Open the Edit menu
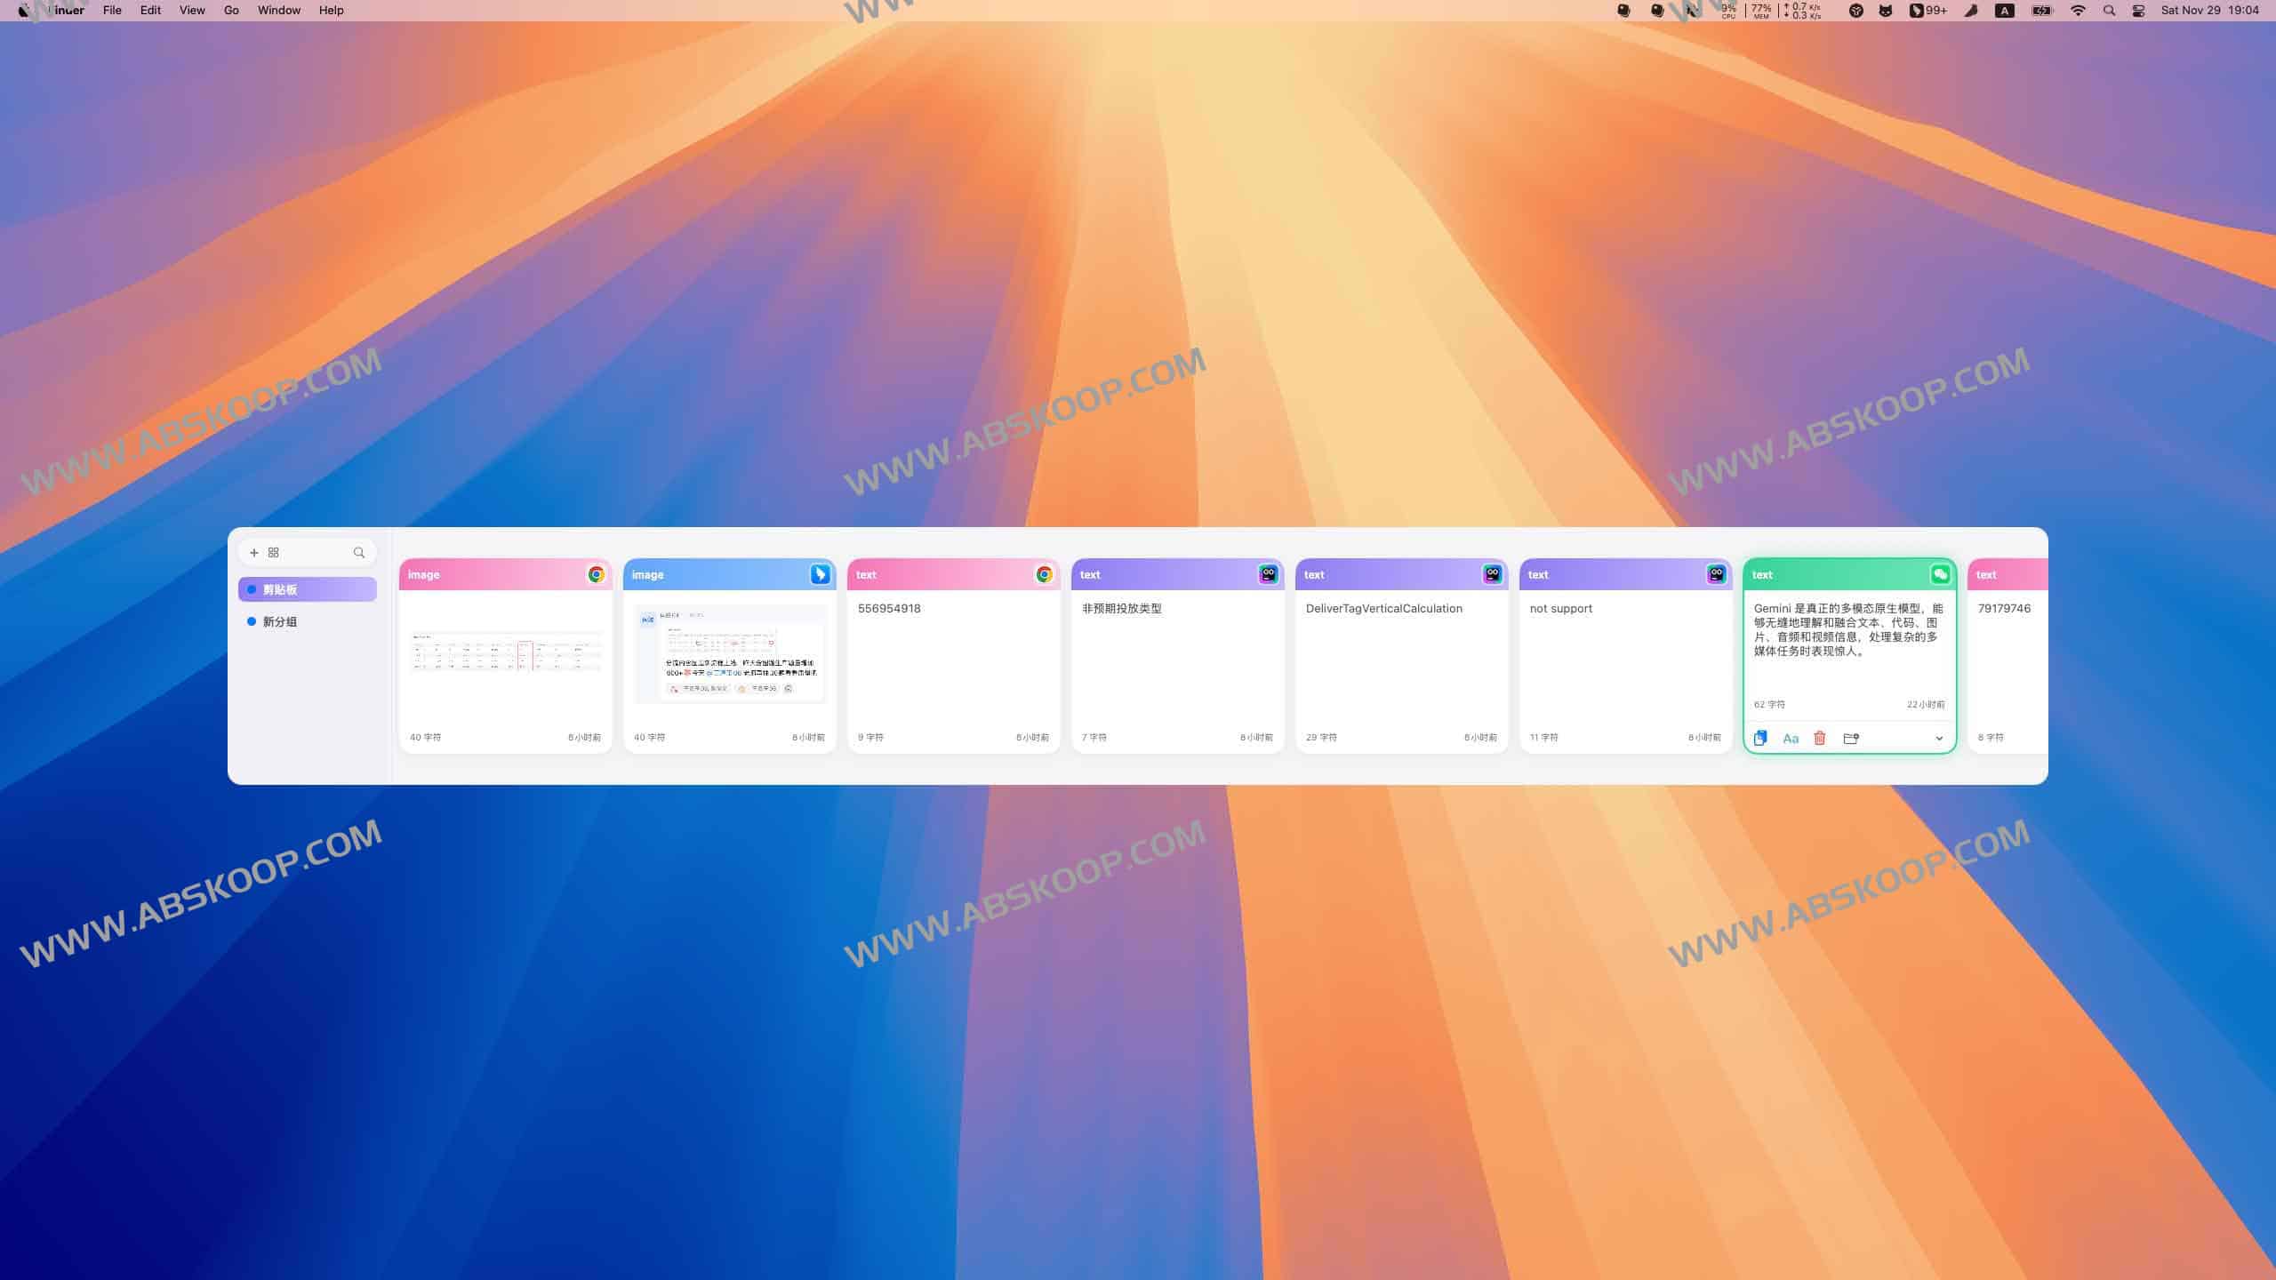The image size is (2276, 1280). (149, 11)
